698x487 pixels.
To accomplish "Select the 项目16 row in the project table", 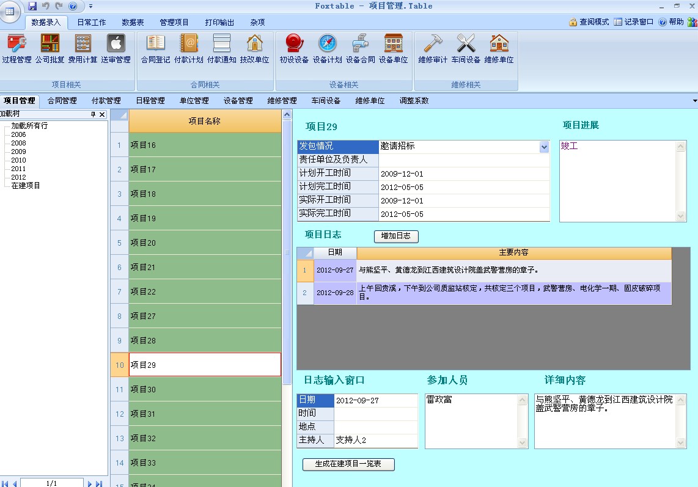I will (x=205, y=145).
